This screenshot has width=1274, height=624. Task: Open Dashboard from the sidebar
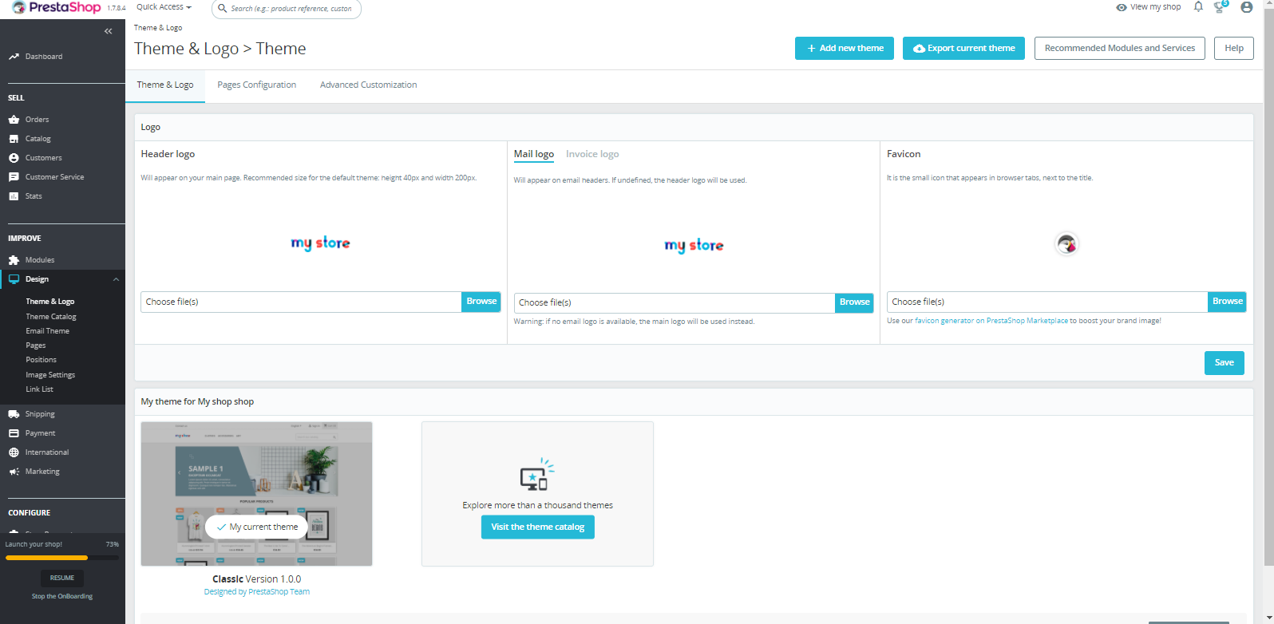coord(44,57)
